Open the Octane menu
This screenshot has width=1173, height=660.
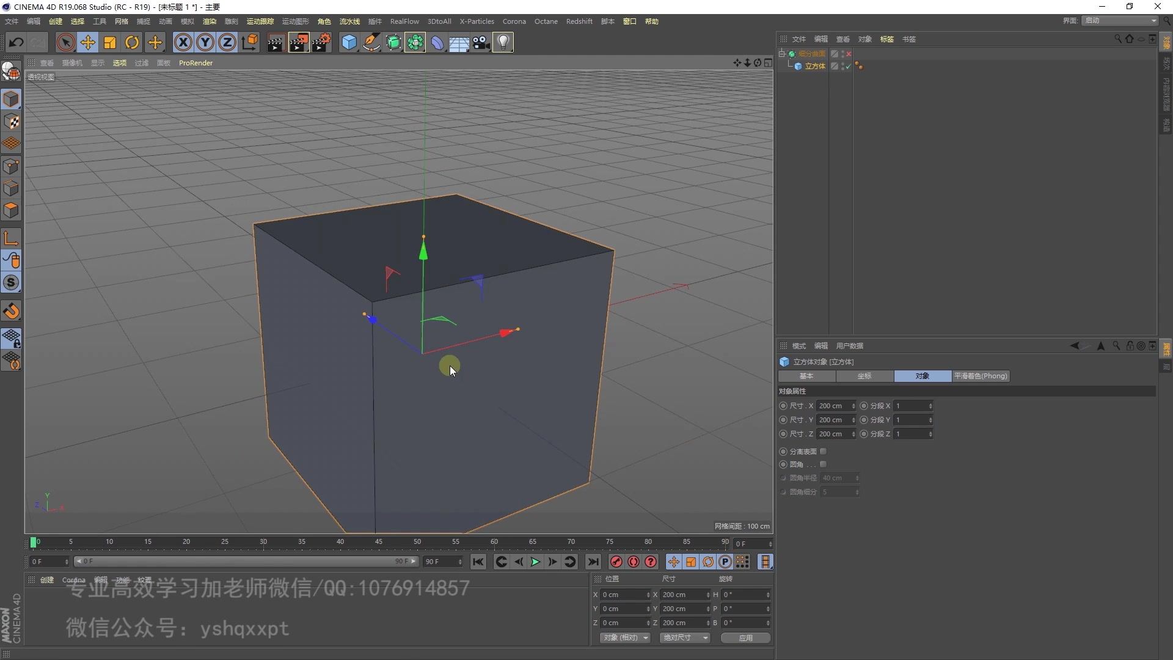[x=546, y=21]
